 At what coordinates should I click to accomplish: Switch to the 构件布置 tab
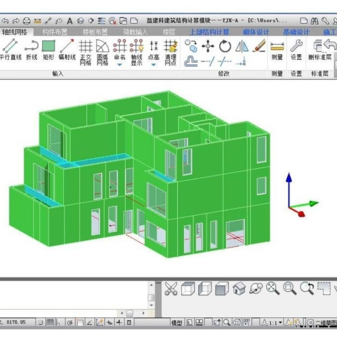point(55,32)
